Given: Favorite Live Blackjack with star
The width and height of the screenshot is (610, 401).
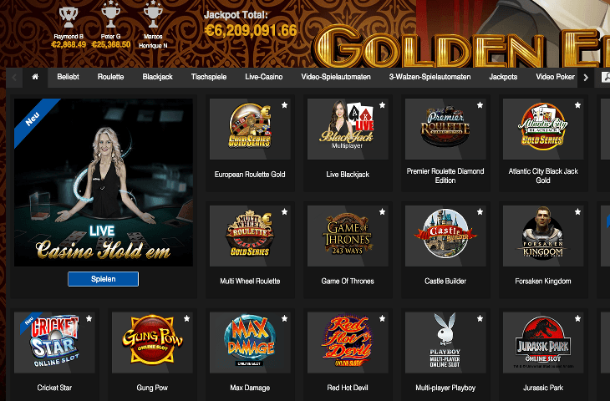Looking at the screenshot, I should [x=382, y=105].
